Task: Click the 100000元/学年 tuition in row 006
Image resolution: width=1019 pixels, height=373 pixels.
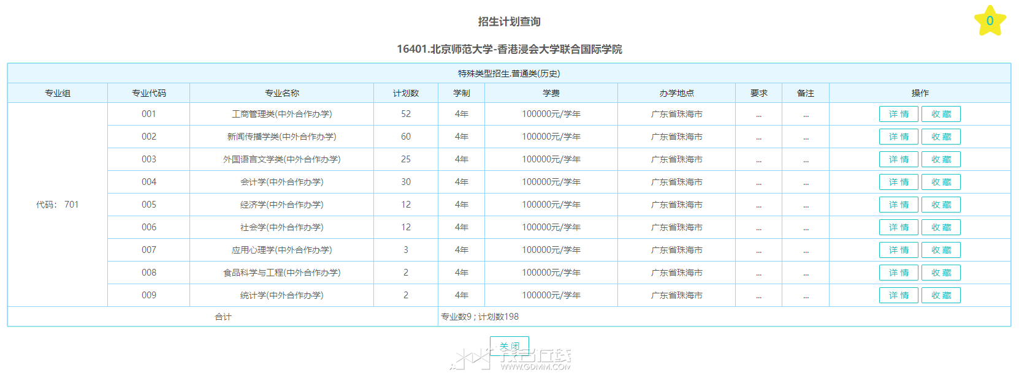Action: click(x=551, y=227)
